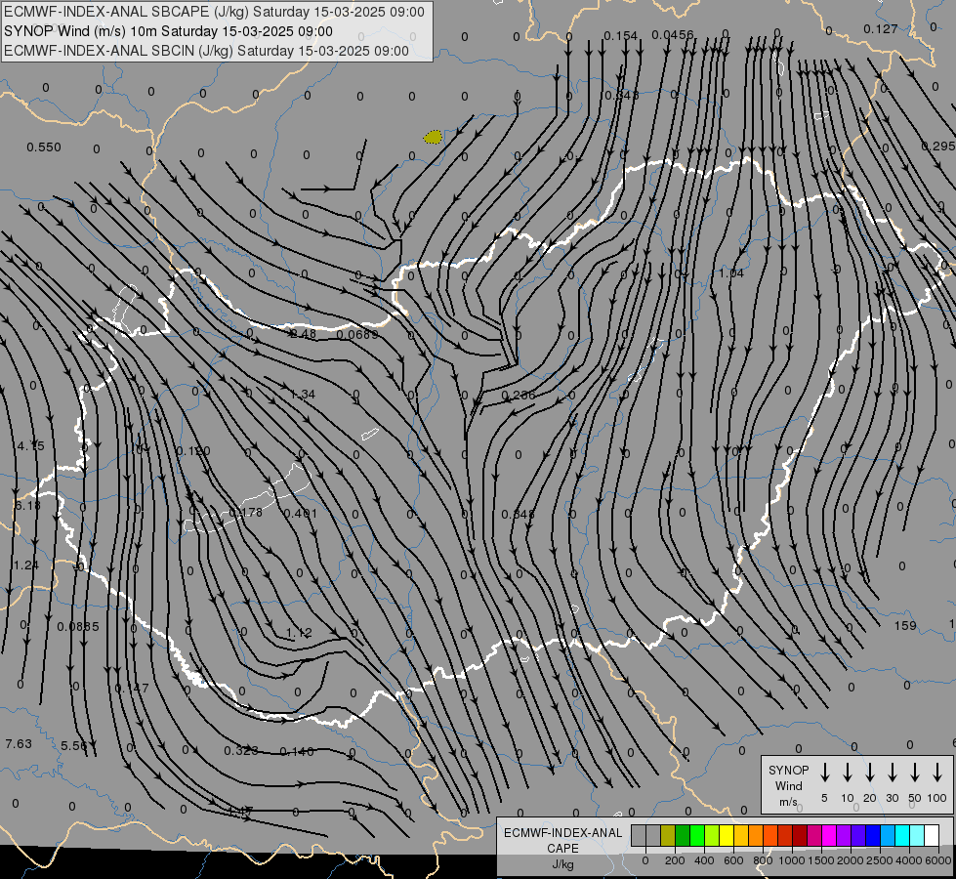This screenshot has height=879, width=956.
Task: Select the small olive CAPE patch on map
Action: tap(433, 137)
